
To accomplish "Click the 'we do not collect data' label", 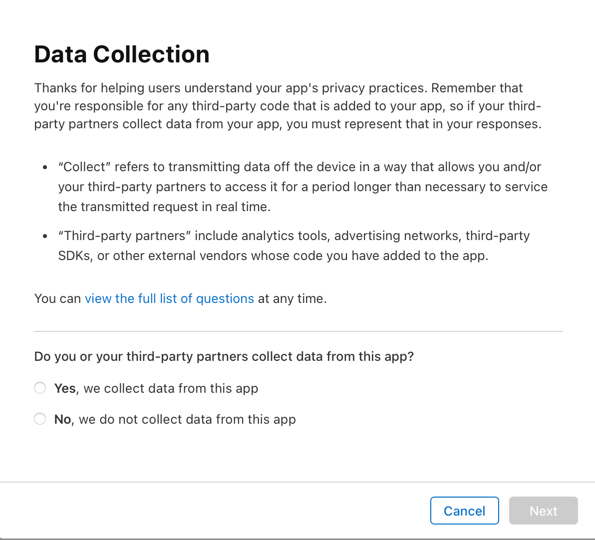I will (187, 419).
